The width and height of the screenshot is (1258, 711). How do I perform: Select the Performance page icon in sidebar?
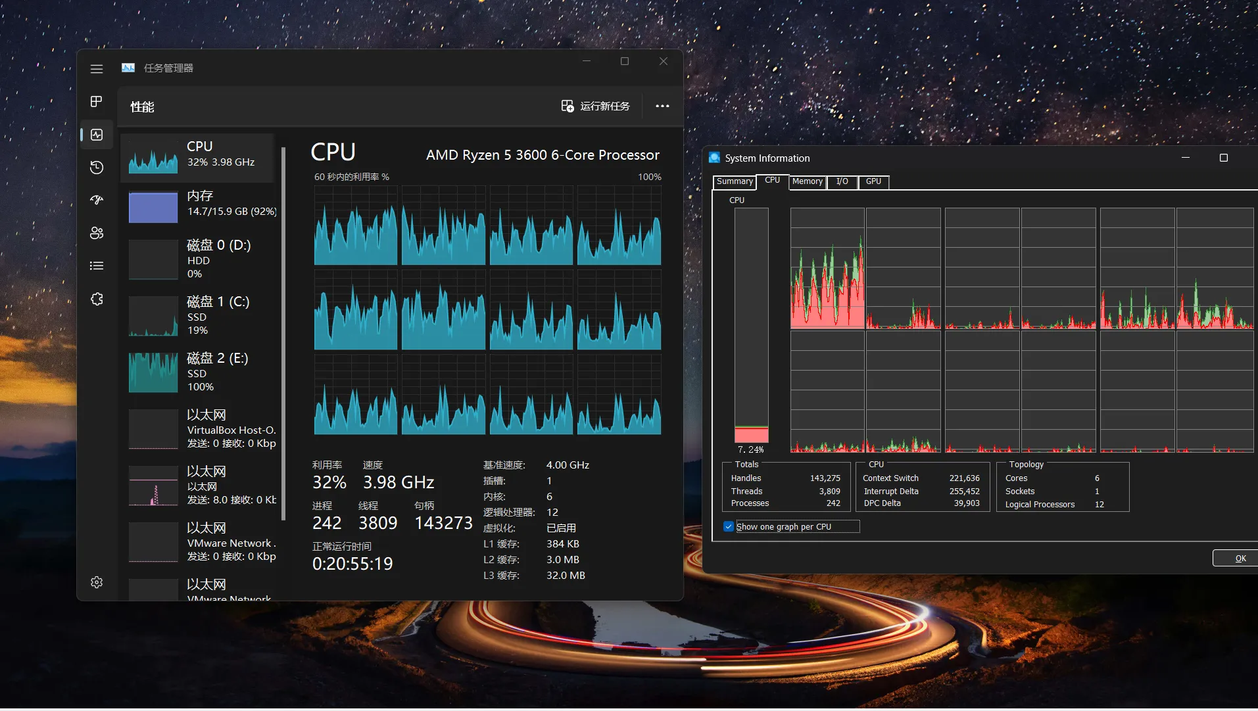tap(97, 135)
